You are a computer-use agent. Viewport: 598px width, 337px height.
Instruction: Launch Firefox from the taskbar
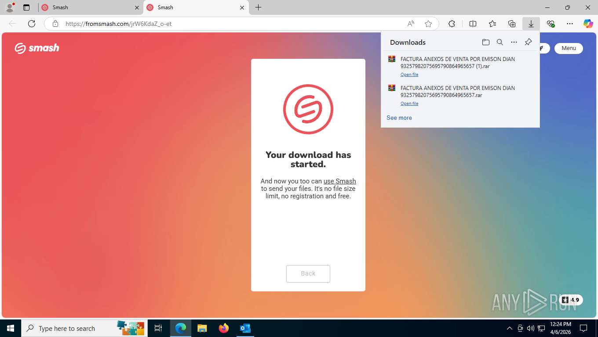point(224,328)
